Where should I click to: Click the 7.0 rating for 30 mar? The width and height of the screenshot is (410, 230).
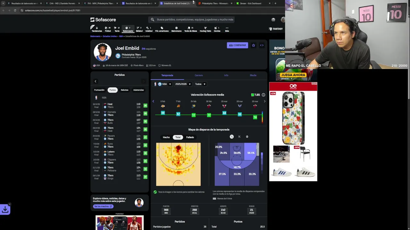point(255,117)
